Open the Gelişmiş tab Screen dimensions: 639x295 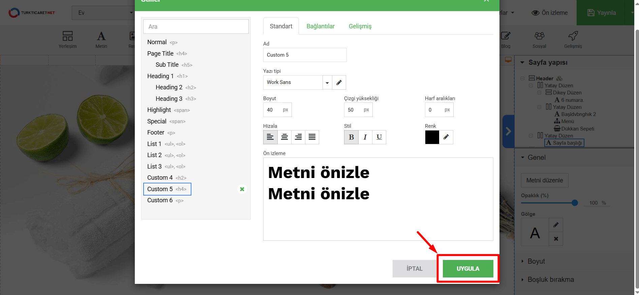(x=360, y=26)
